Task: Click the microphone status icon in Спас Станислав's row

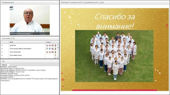Action: tap(47, 52)
